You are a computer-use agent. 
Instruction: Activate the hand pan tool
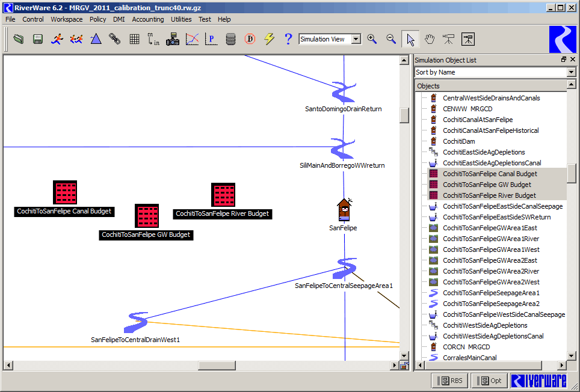430,39
